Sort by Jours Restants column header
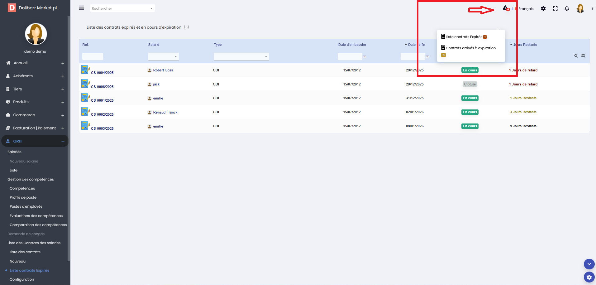 (x=525, y=45)
